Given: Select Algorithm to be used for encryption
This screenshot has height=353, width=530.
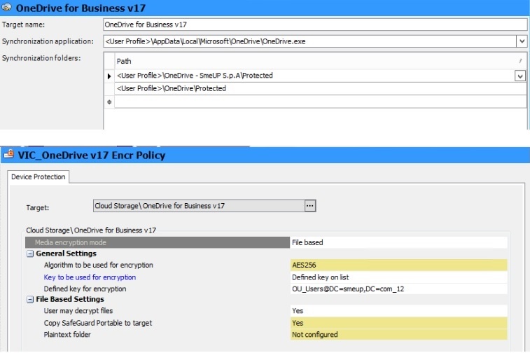Looking at the screenshot, I should (98, 265).
